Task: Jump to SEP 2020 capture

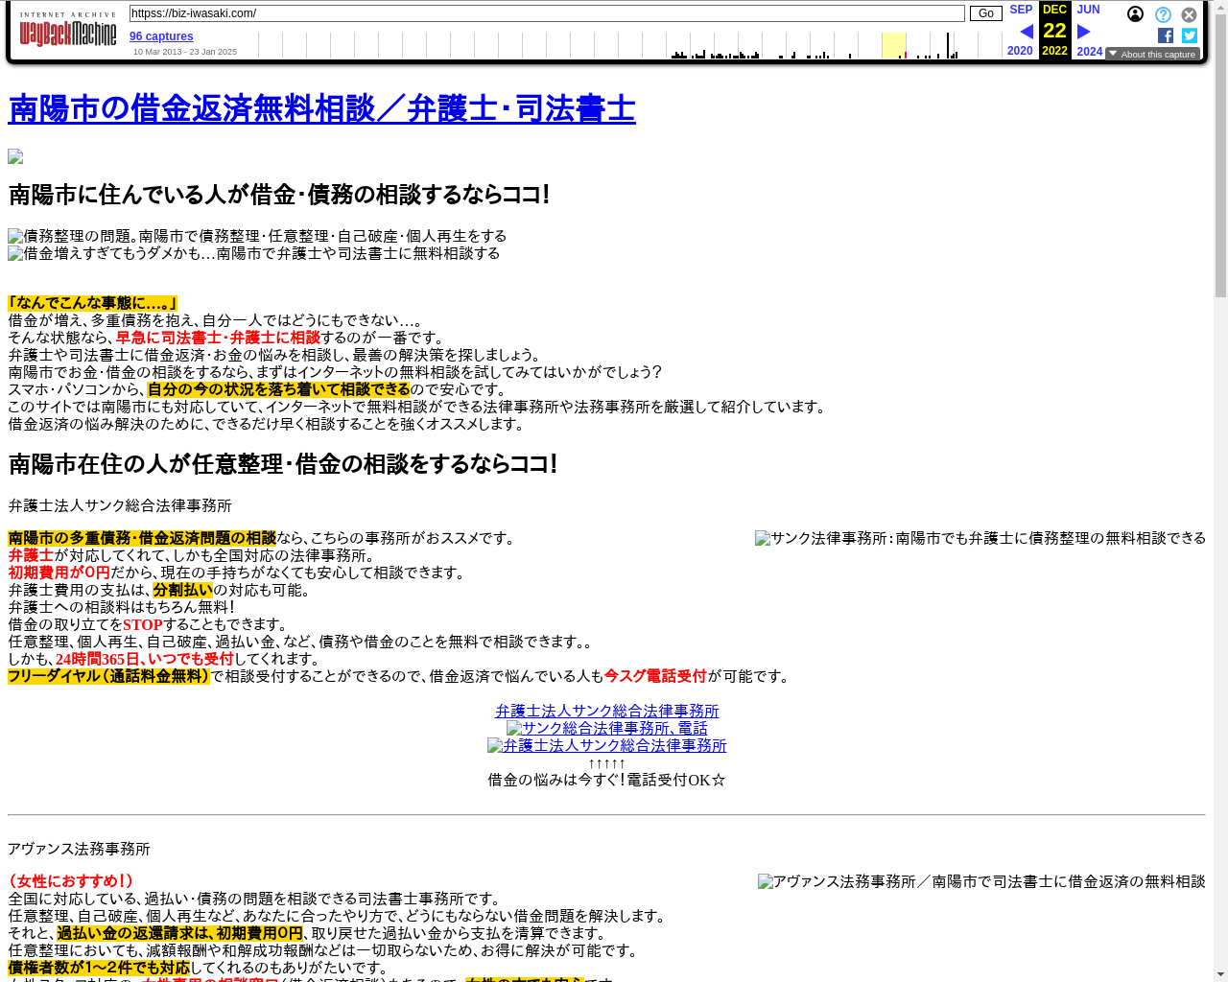Action: tap(1021, 10)
